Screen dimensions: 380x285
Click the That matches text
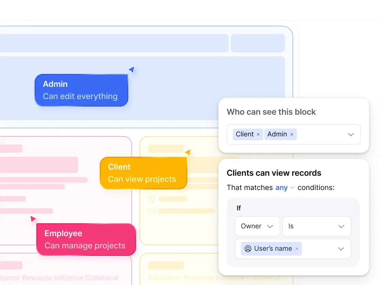[250, 188]
